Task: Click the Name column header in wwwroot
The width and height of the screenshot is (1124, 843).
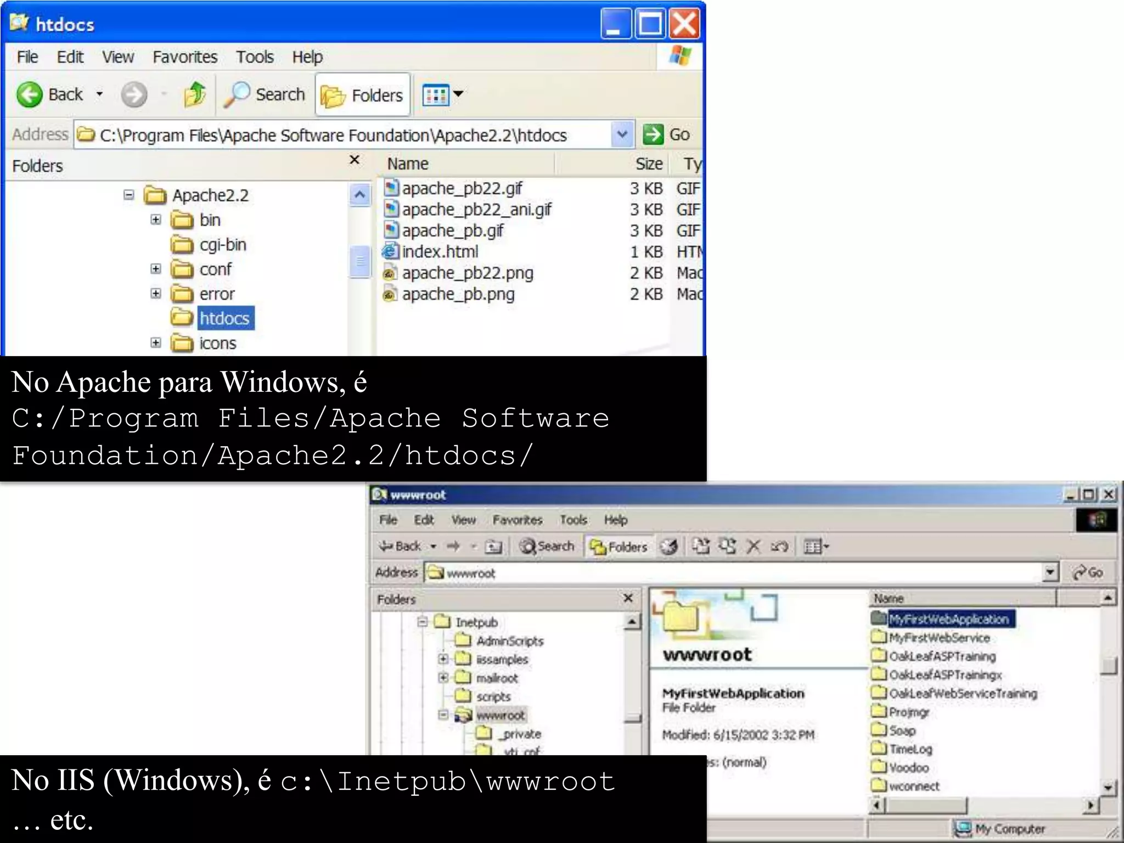Action: [963, 598]
